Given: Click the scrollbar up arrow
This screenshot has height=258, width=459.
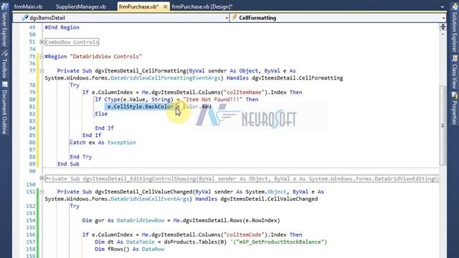Looking at the screenshot, I should click(443, 34).
